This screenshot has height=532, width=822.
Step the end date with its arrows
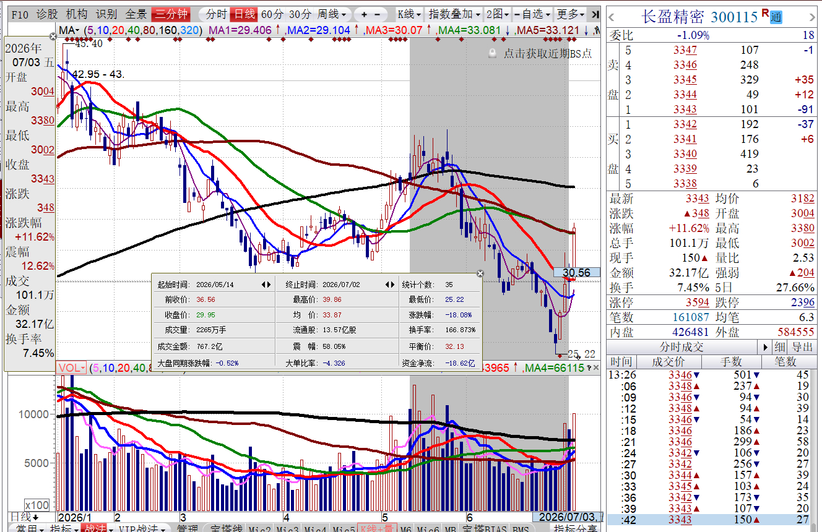(x=390, y=285)
